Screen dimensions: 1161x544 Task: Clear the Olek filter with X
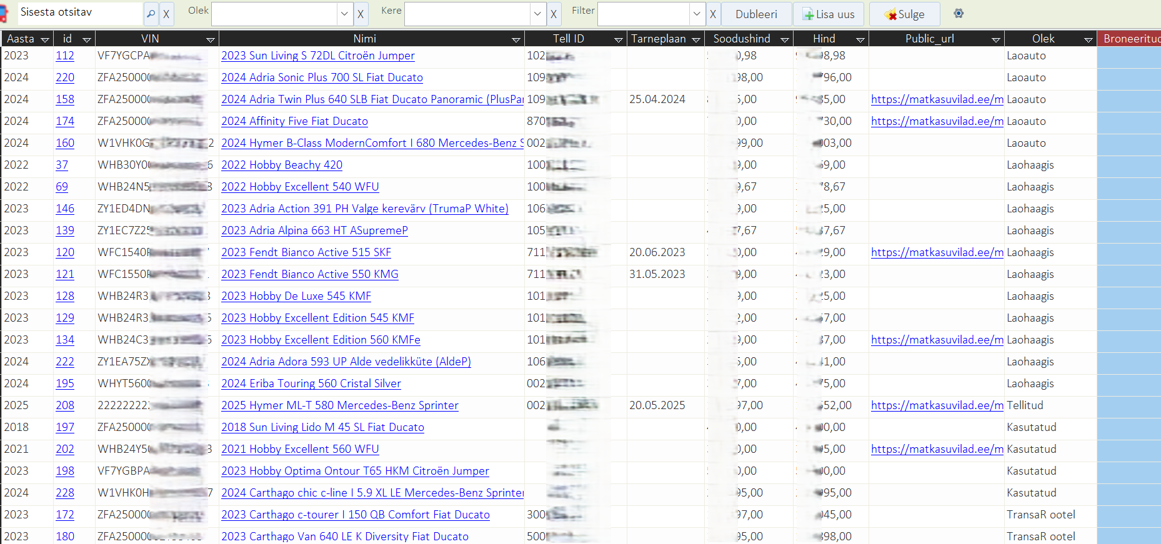[x=361, y=14]
